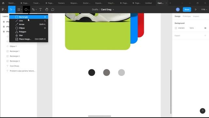Switch to the Prototype tab
209x118 pixels.
click(186, 16)
